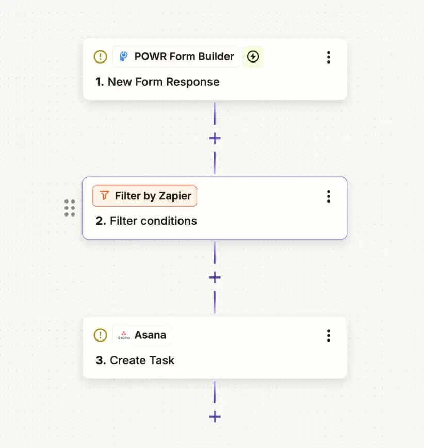The height and width of the screenshot is (448, 424).
Task: Click warning icon on the Asana step
Action: [x=101, y=335]
